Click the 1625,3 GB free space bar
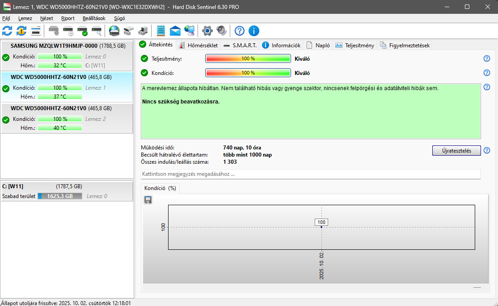 tap(60, 196)
